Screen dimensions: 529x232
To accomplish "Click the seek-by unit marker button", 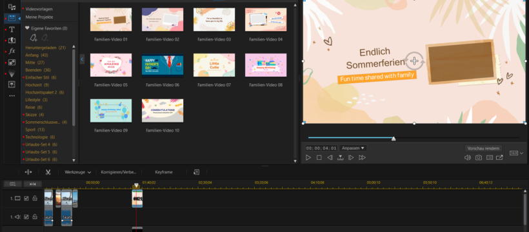I will coord(341,157).
